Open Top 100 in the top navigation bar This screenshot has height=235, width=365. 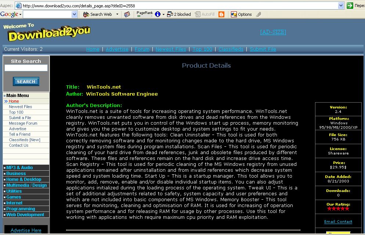click(x=202, y=49)
